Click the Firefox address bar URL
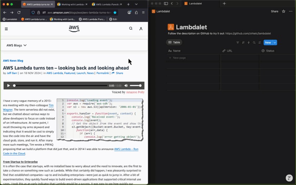This screenshot has height=185, width=296. [x=79, y=12]
